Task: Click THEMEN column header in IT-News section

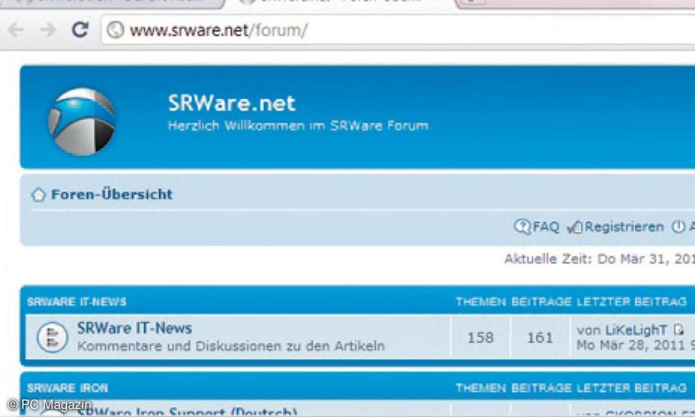Action: point(481,302)
